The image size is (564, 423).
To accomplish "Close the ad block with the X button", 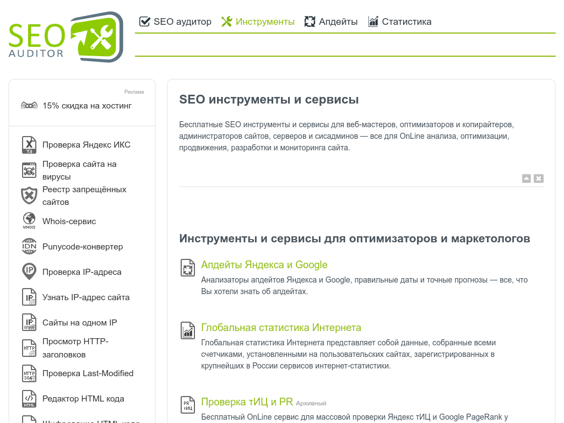I will (x=539, y=178).
